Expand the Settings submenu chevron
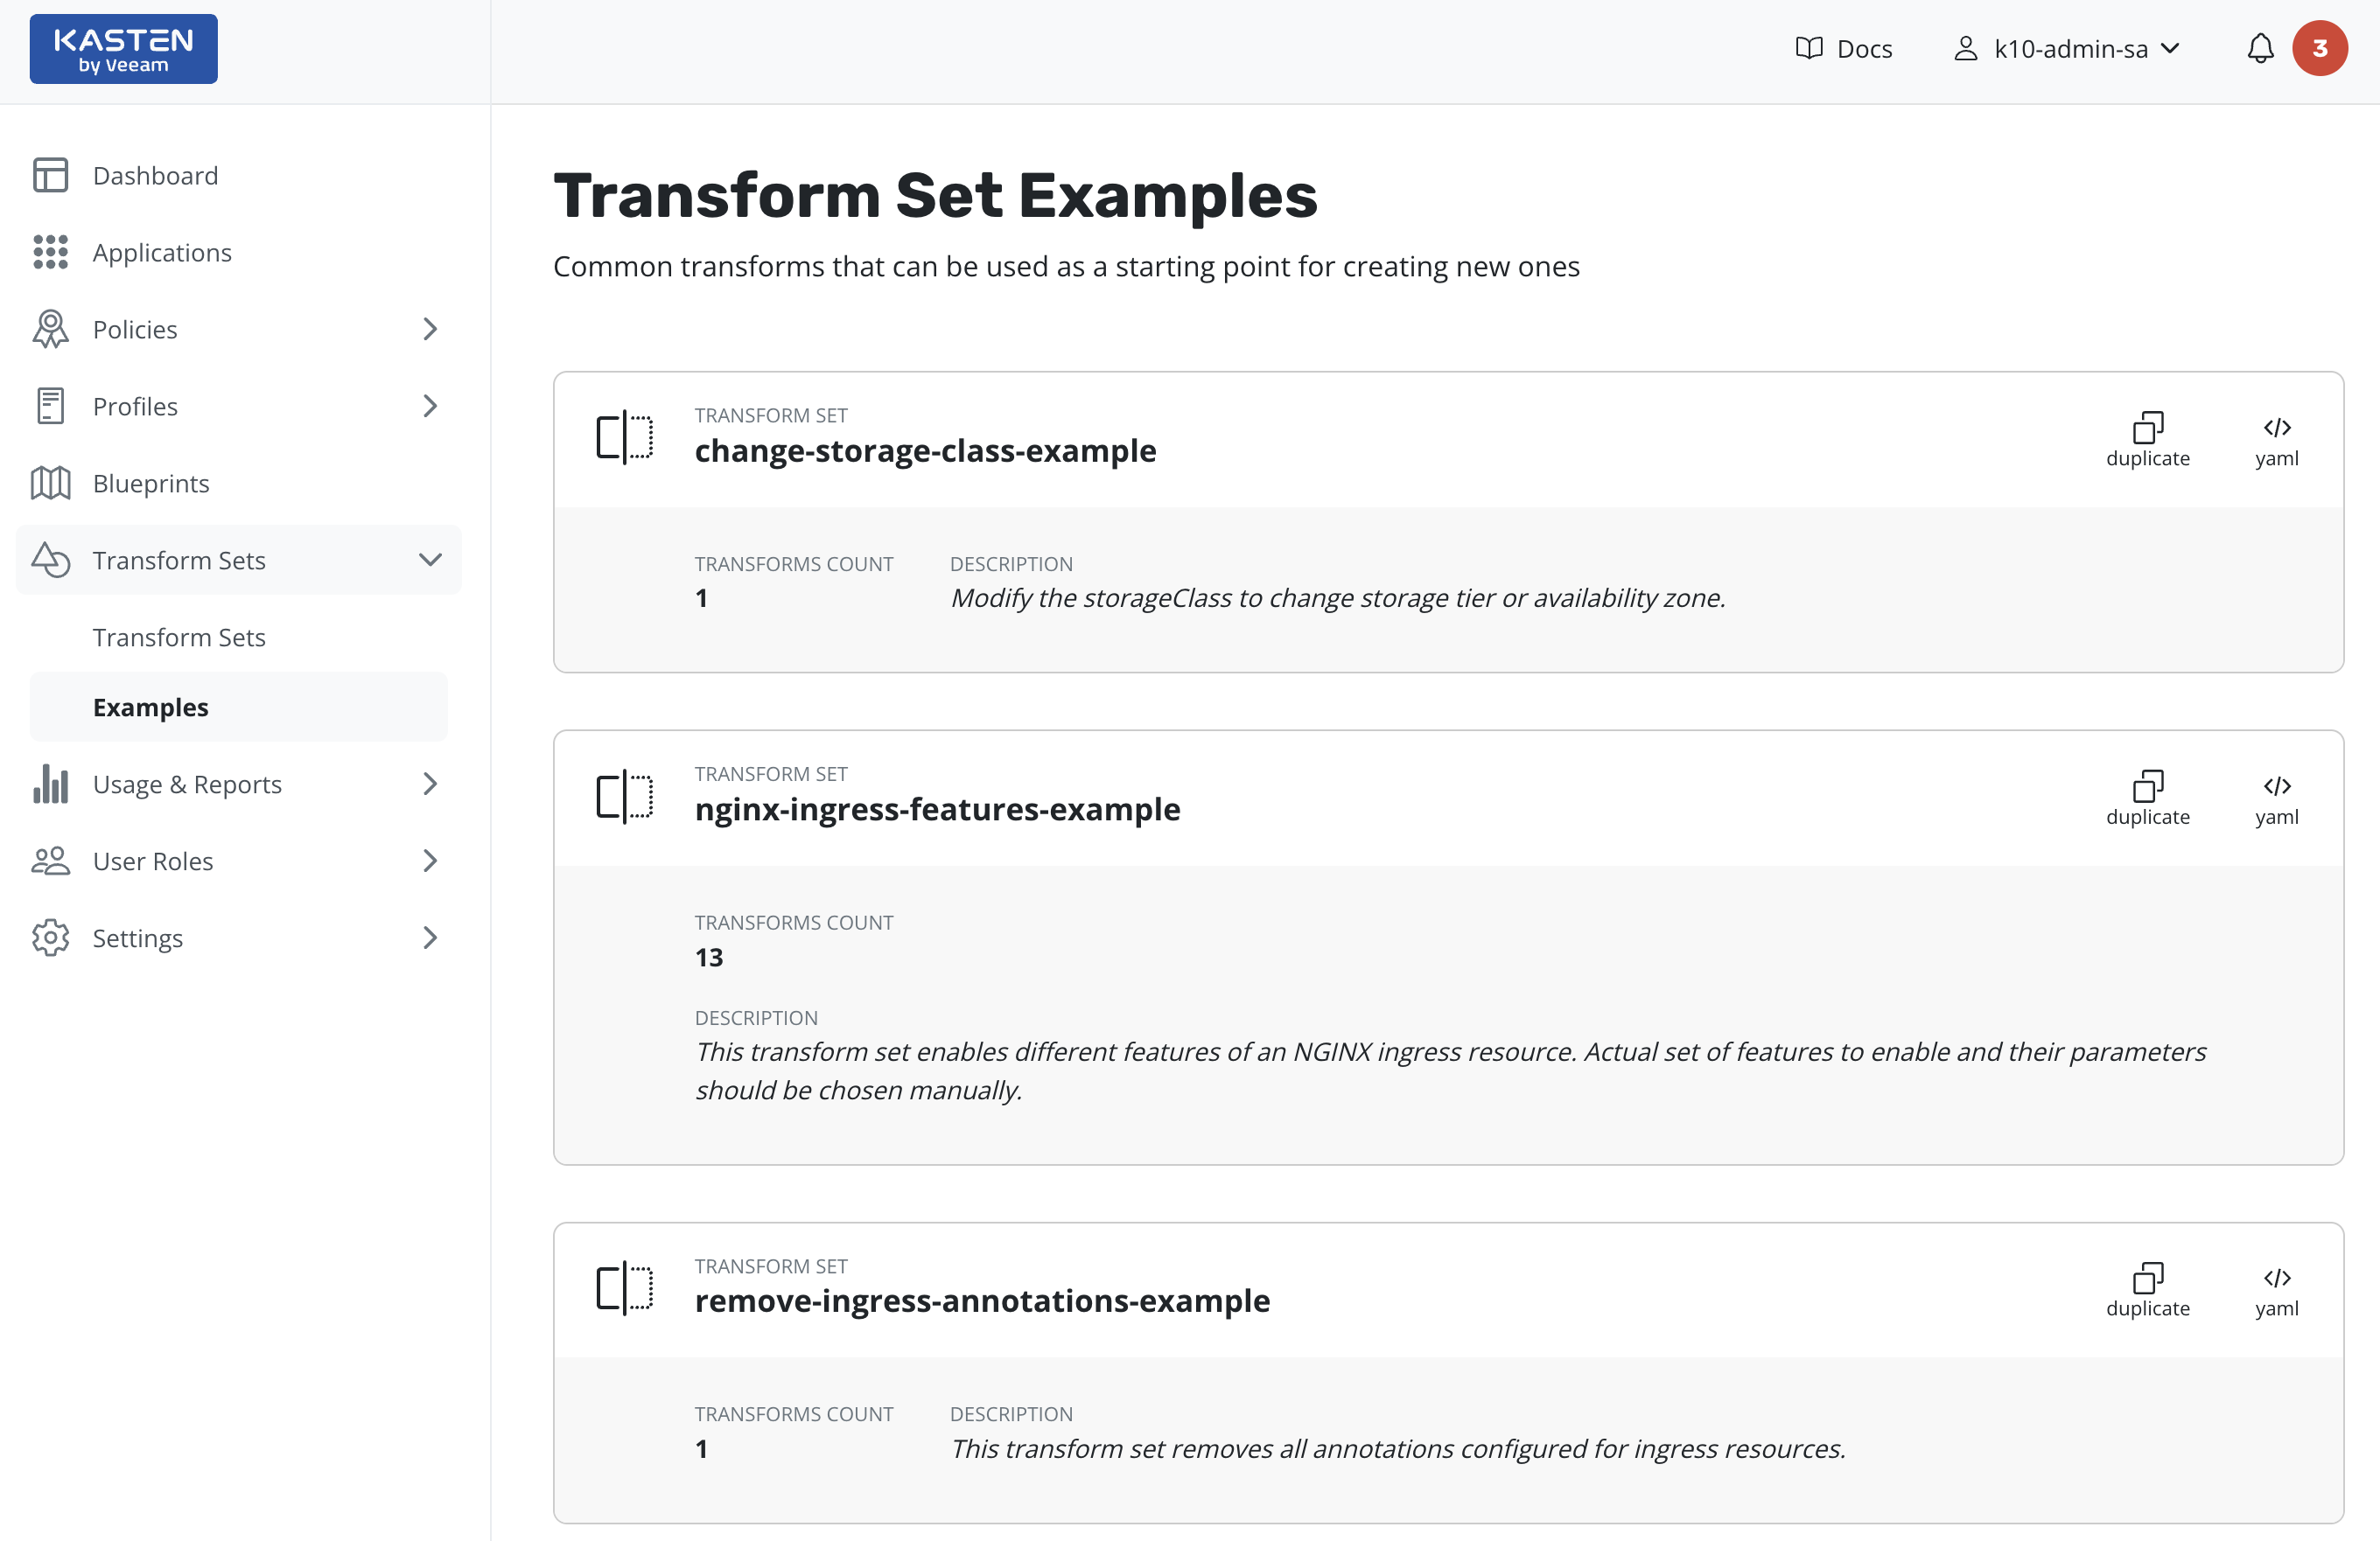The image size is (2380, 1541). [430, 938]
